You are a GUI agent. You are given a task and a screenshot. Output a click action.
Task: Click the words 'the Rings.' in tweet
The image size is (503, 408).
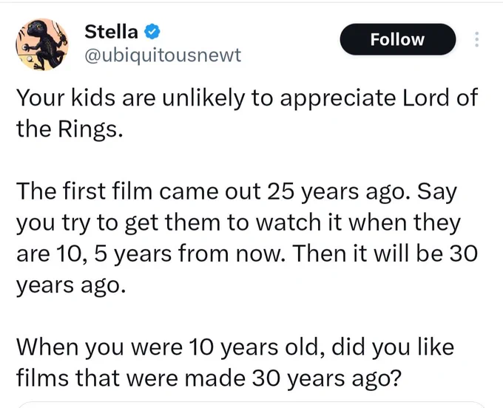point(70,129)
